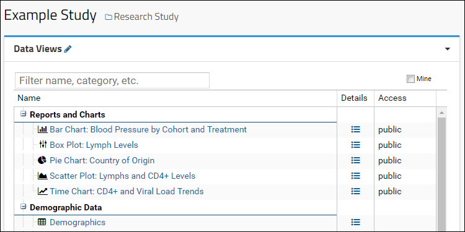Focus the Filter name, category field
Screen dimensions: 465x232
(x=112, y=80)
